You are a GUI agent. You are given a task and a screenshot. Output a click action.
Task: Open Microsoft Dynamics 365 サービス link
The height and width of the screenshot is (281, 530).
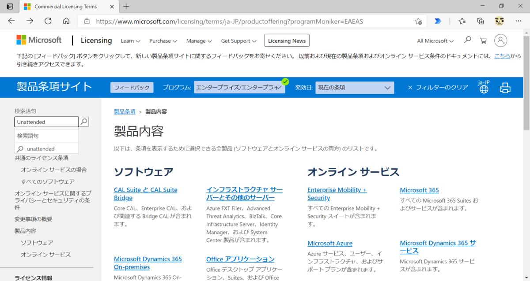[438, 247]
